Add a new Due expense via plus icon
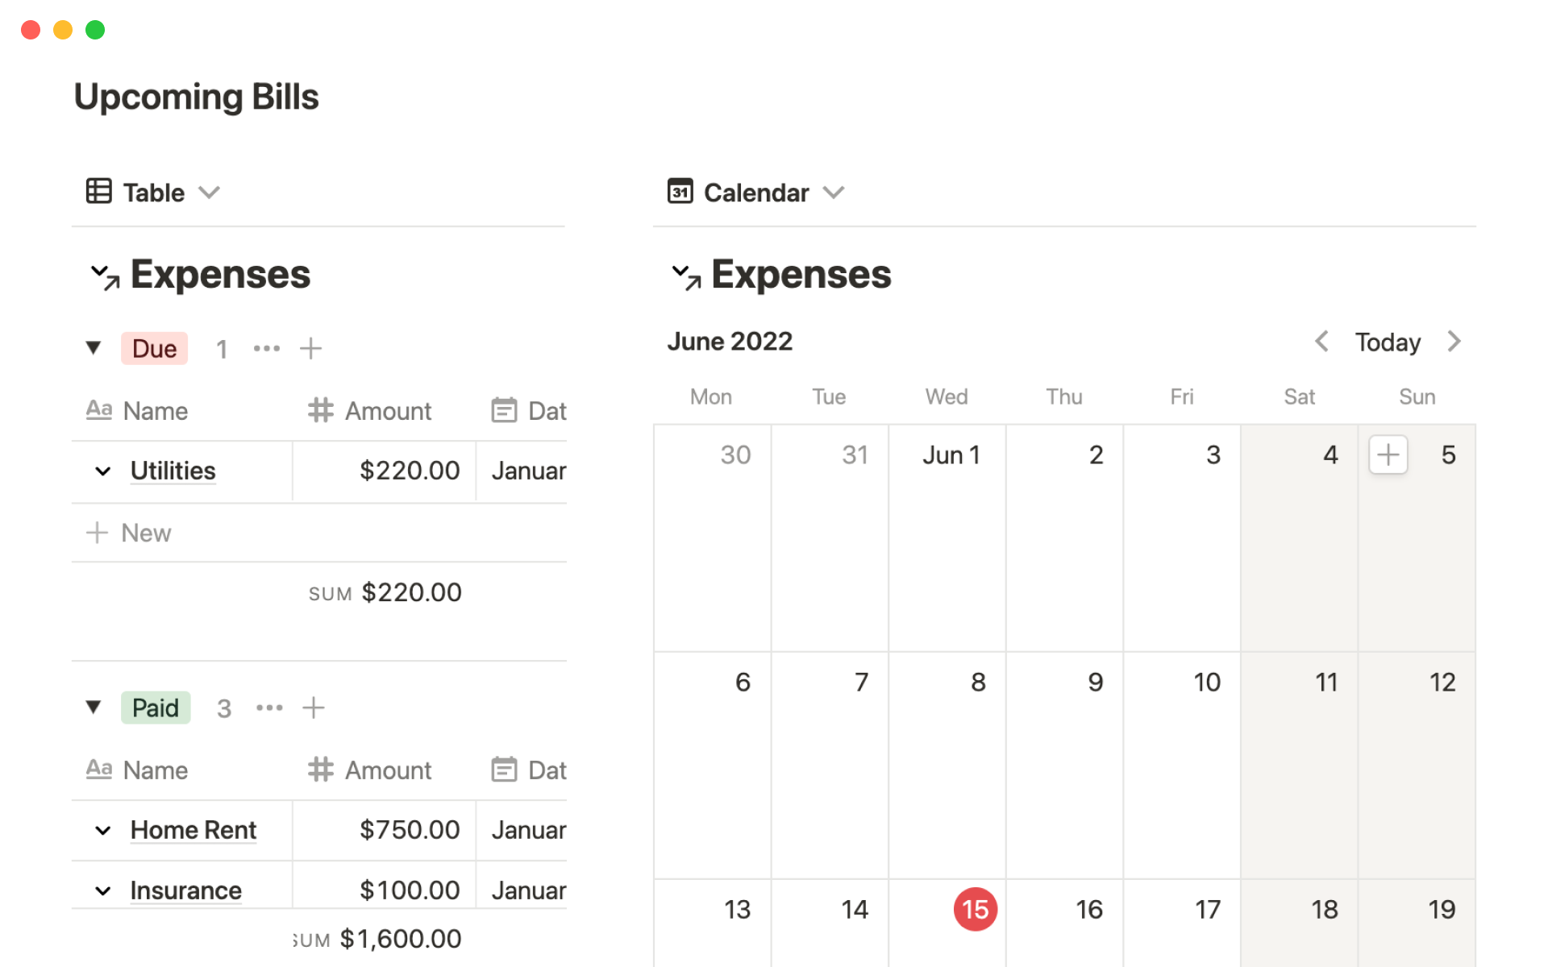 pyautogui.click(x=311, y=348)
